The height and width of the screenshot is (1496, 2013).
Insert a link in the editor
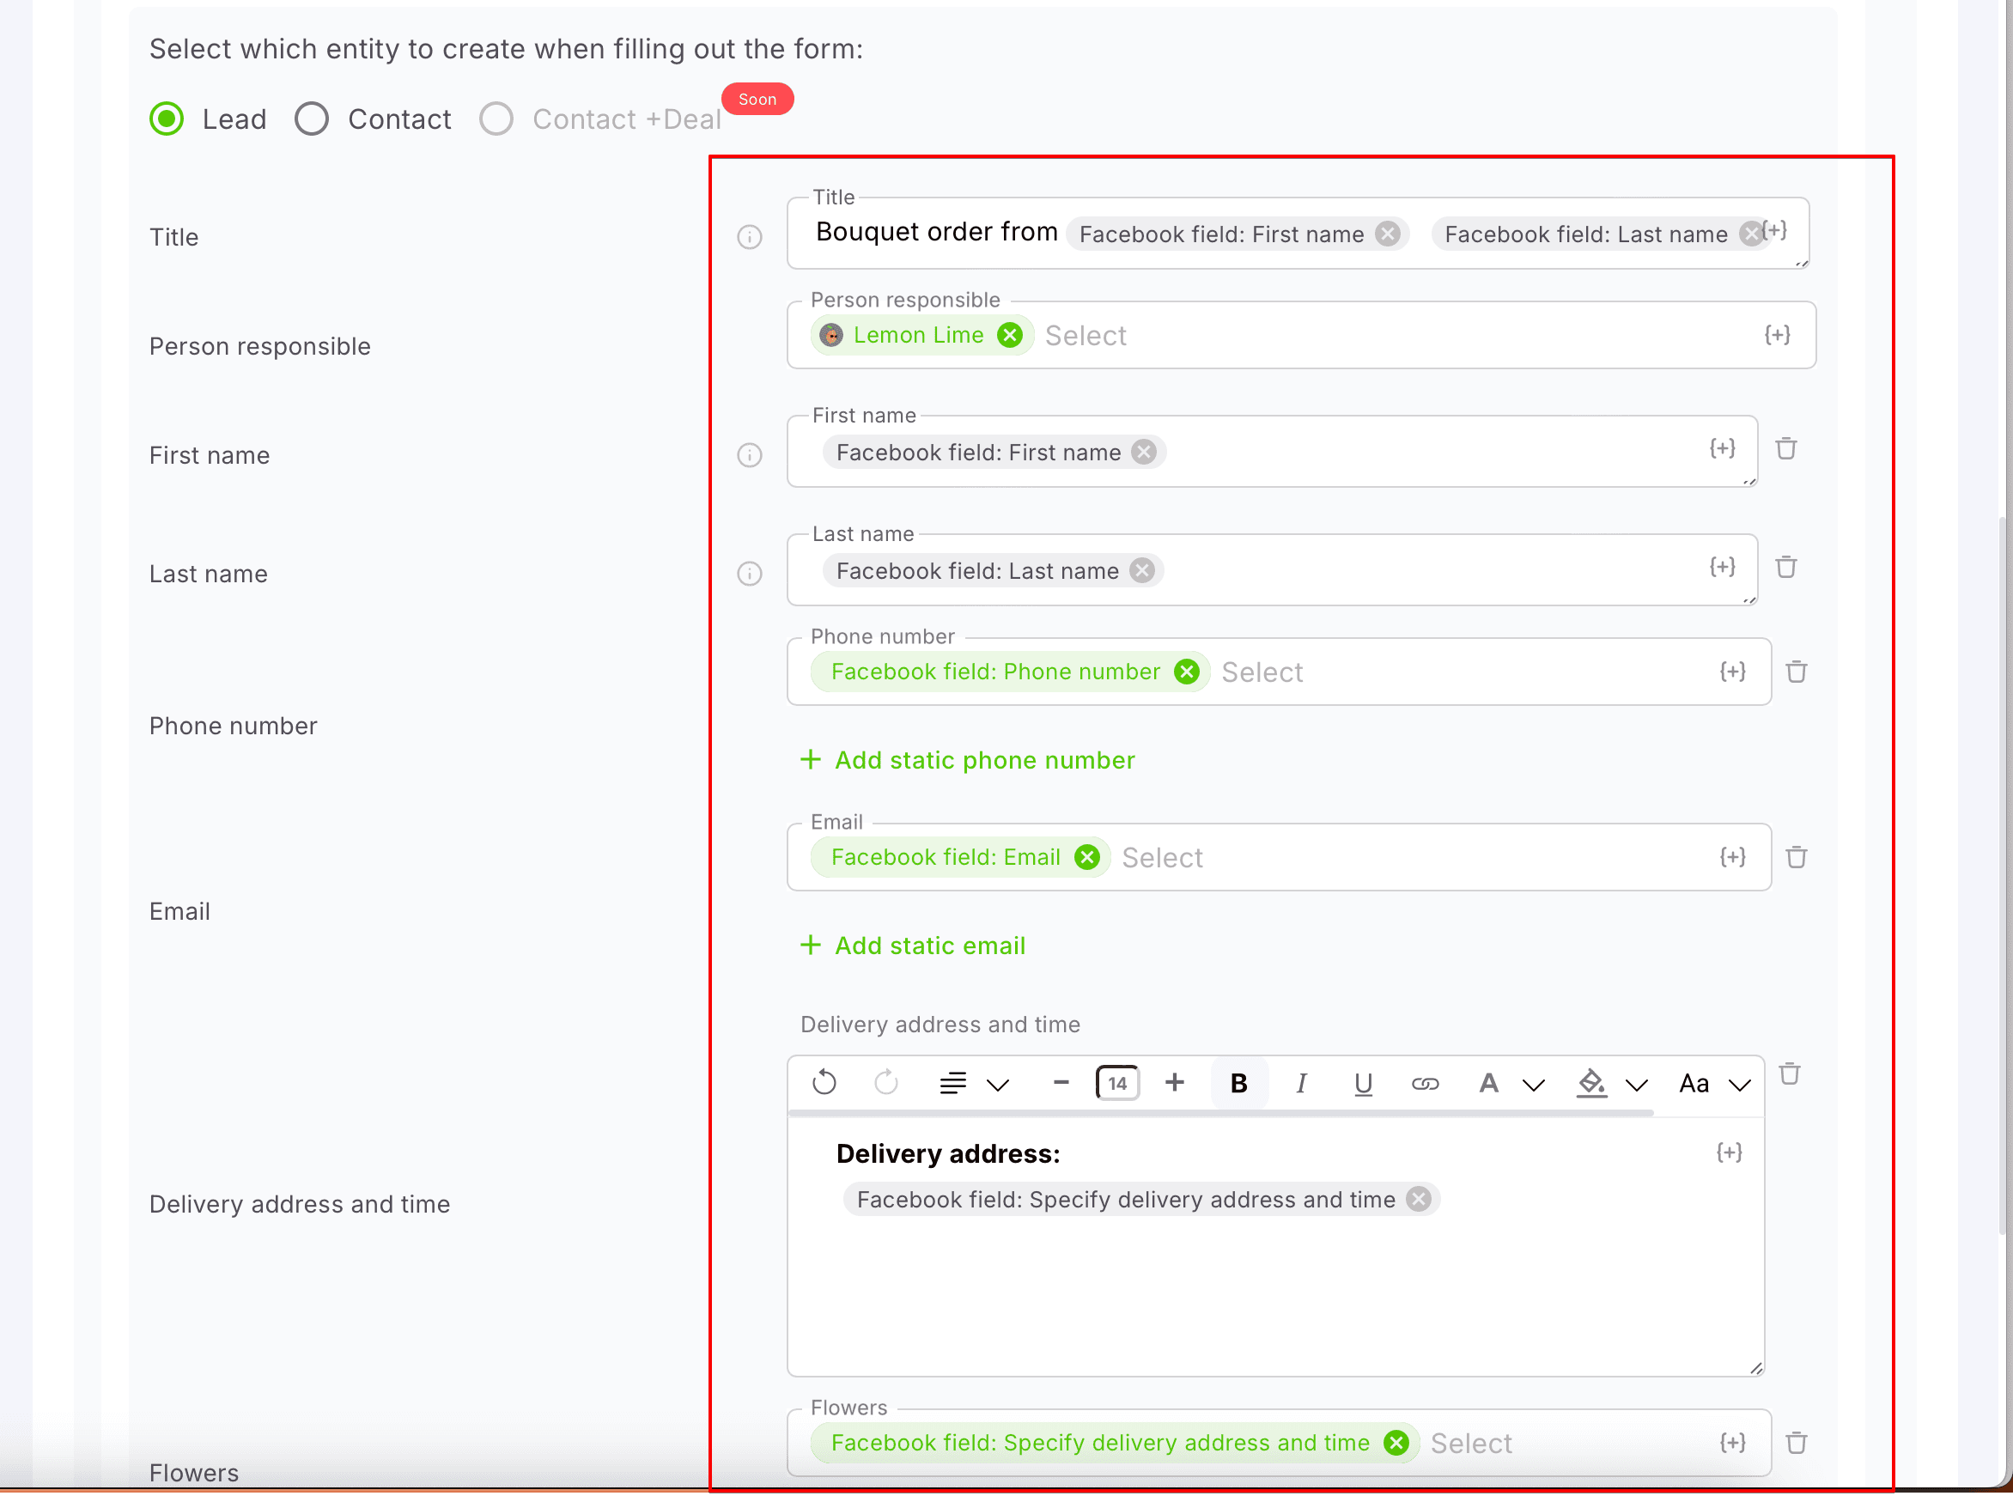pyautogui.click(x=1426, y=1084)
